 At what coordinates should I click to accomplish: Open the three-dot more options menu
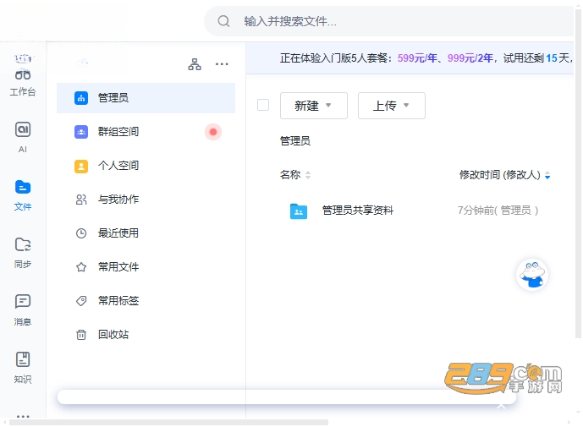[222, 64]
